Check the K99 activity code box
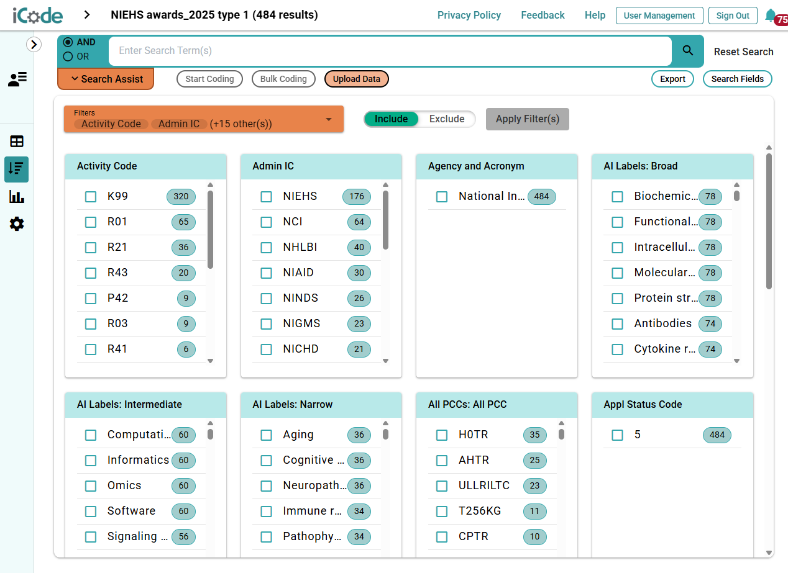Screen dimensions: 788x573 point(91,197)
